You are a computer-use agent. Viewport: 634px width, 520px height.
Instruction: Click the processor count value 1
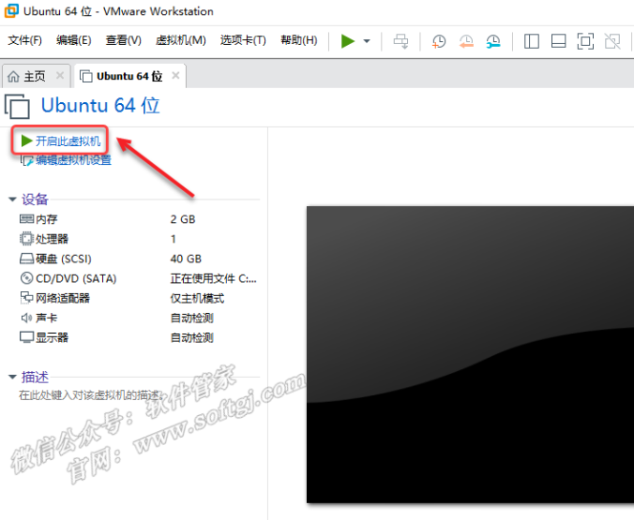[x=174, y=239]
